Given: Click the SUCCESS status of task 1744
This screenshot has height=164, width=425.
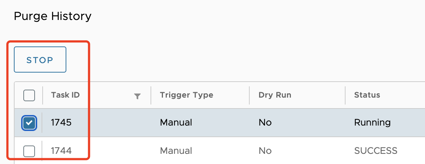Looking at the screenshot, I should coord(375,151).
